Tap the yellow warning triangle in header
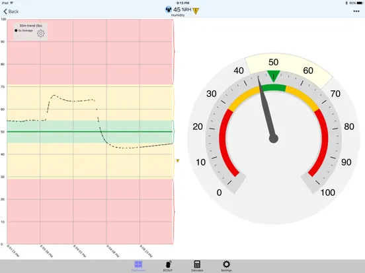Viewport: 365px width, 273px height. (196, 11)
